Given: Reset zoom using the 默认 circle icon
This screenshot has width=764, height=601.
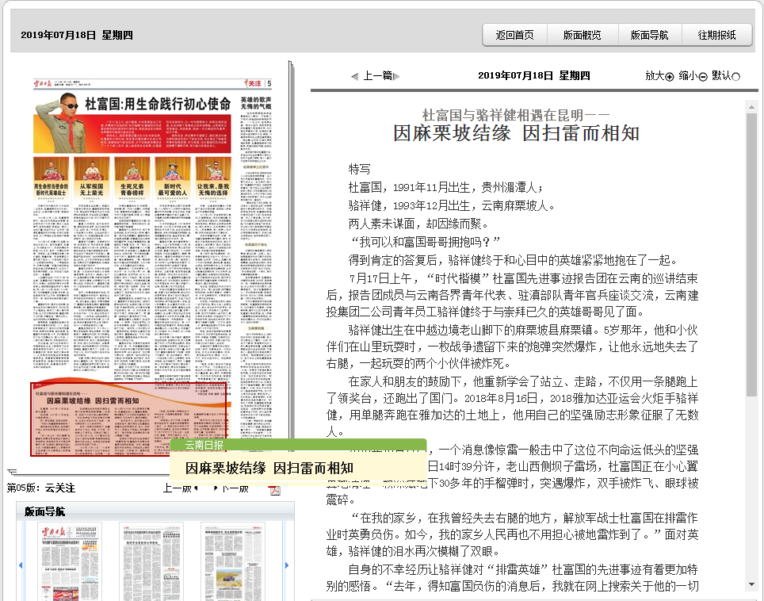Looking at the screenshot, I should [x=735, y=76].
